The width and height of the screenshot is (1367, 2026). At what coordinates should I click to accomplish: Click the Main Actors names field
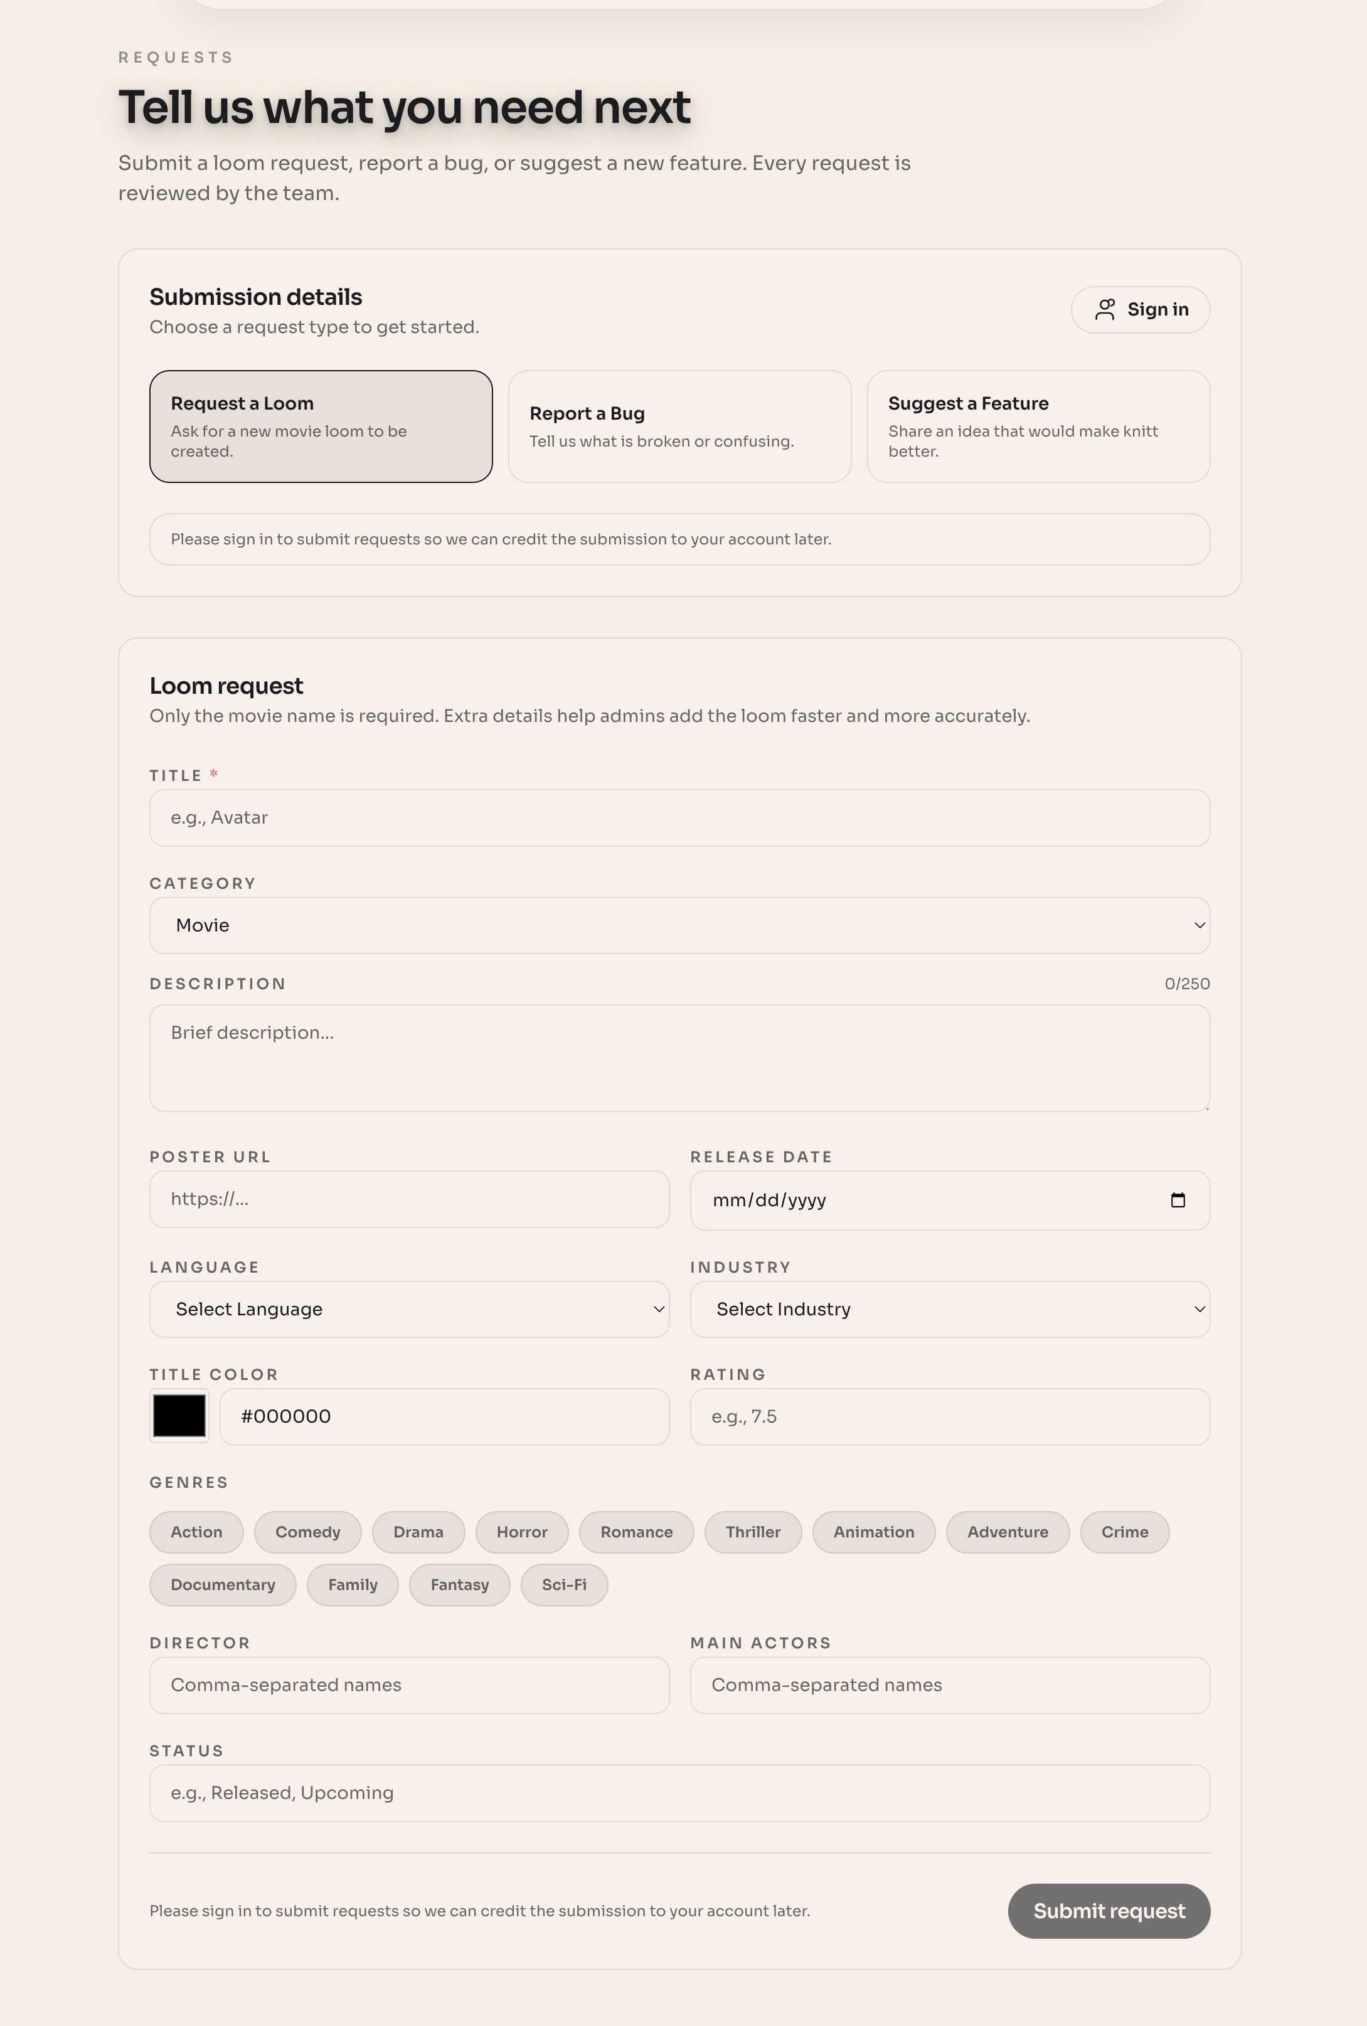[949, 1684]
